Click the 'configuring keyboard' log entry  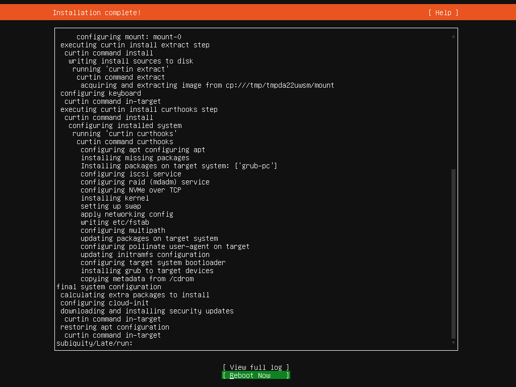(x=101, y=93)
